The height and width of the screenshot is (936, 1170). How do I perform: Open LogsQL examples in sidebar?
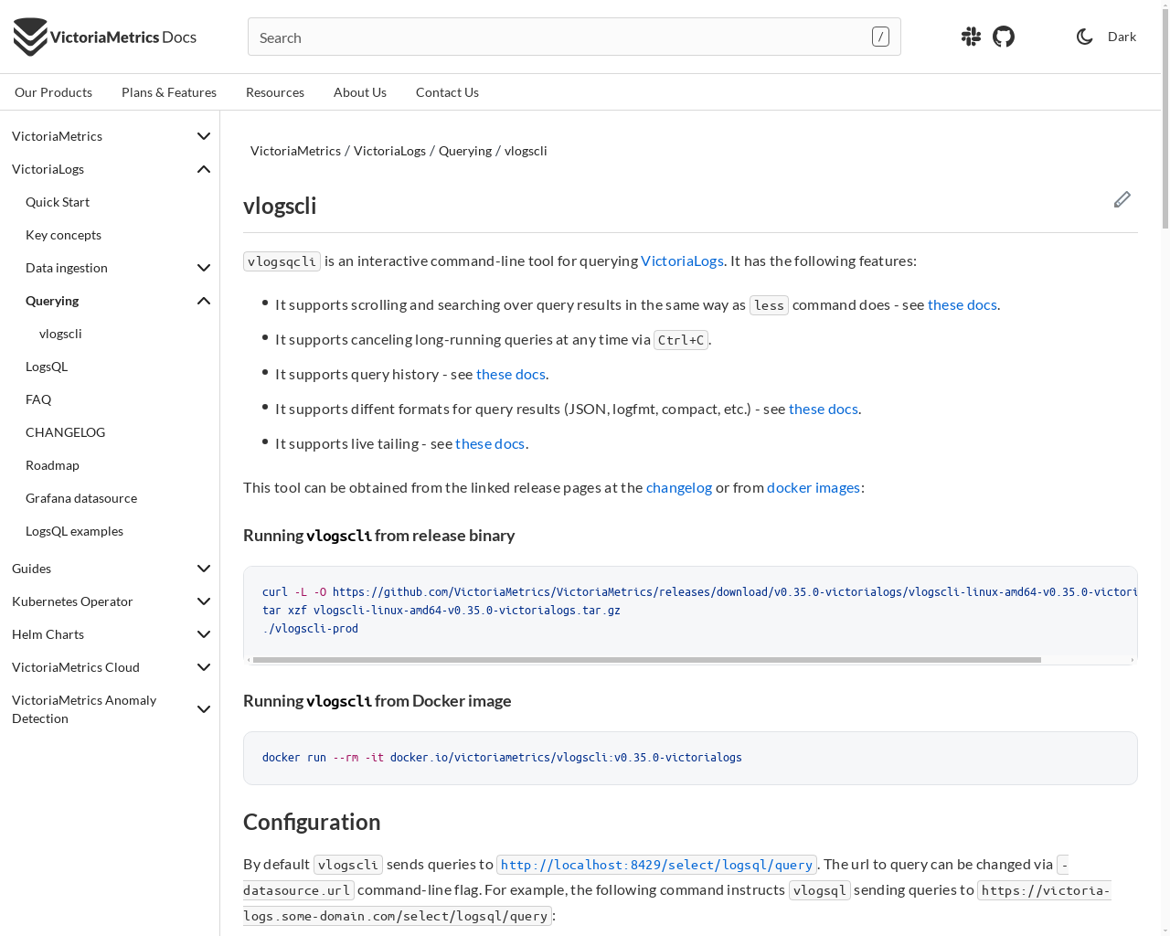click(74, 531)
